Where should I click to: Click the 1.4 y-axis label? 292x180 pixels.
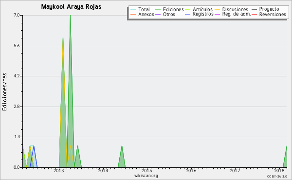(17, 137)
